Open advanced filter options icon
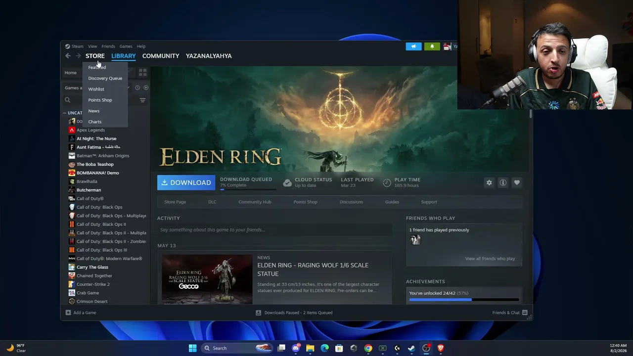This screenshot has height=356, width=633. pos(142,100)
